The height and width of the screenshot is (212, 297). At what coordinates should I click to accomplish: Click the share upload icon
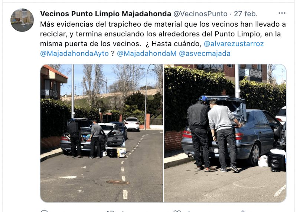(x=243, y=211)
